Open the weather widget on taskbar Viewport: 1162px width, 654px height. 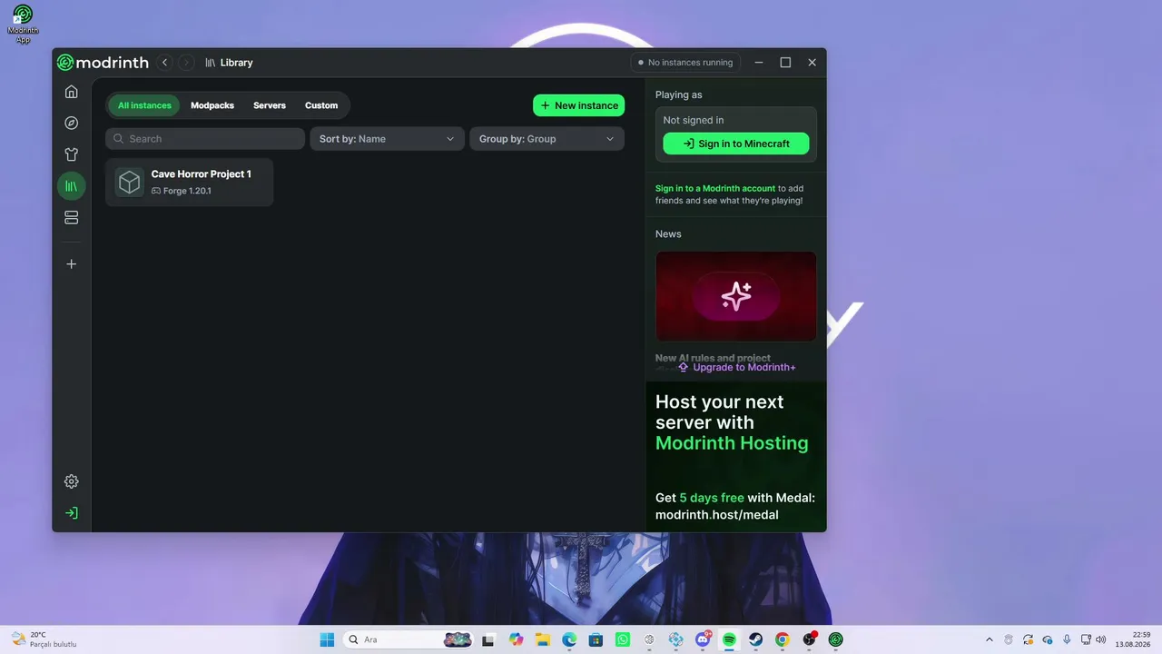[44, 639]
